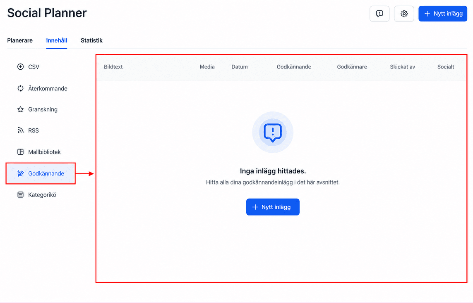473x303 pixels.
Task: Switch to the Planerare tab
Action: (20, 40)
